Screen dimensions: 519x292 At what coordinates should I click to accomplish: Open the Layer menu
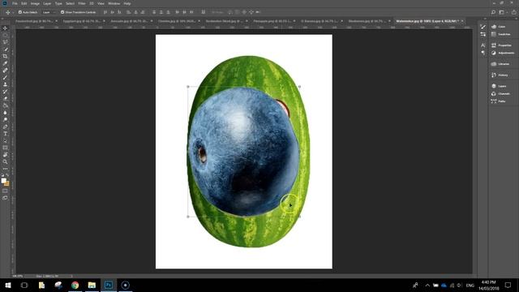click(x=47, y=3)
